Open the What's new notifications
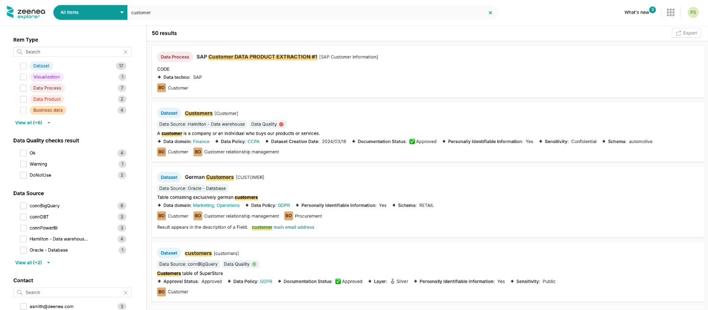The height and width of the screenshot is (310, 708). pos(637,13)
